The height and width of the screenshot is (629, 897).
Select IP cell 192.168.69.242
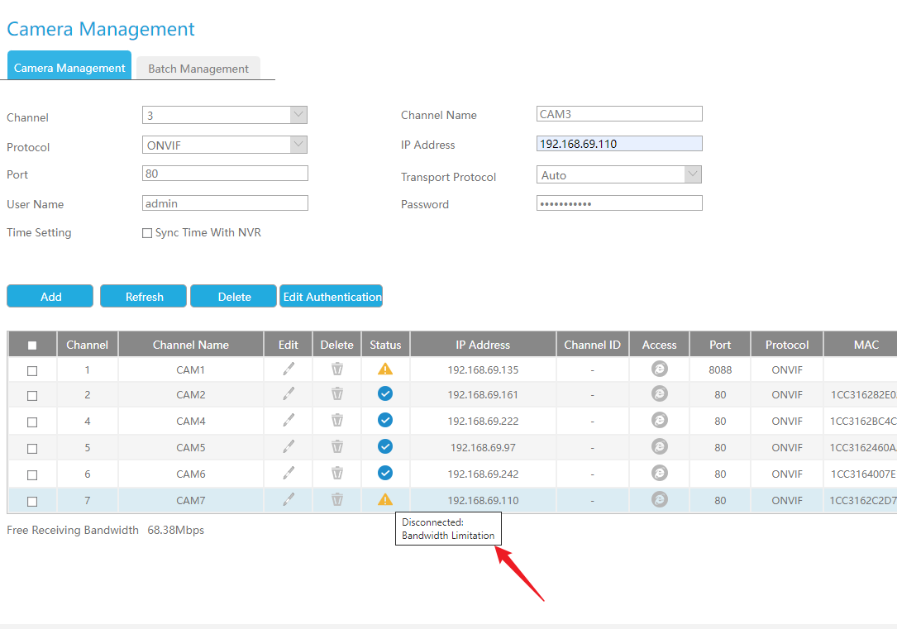483,474
